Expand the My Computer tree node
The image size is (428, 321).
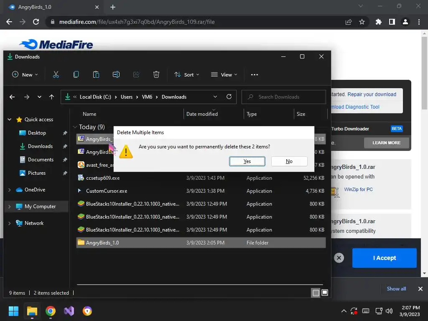click(10, 206)
